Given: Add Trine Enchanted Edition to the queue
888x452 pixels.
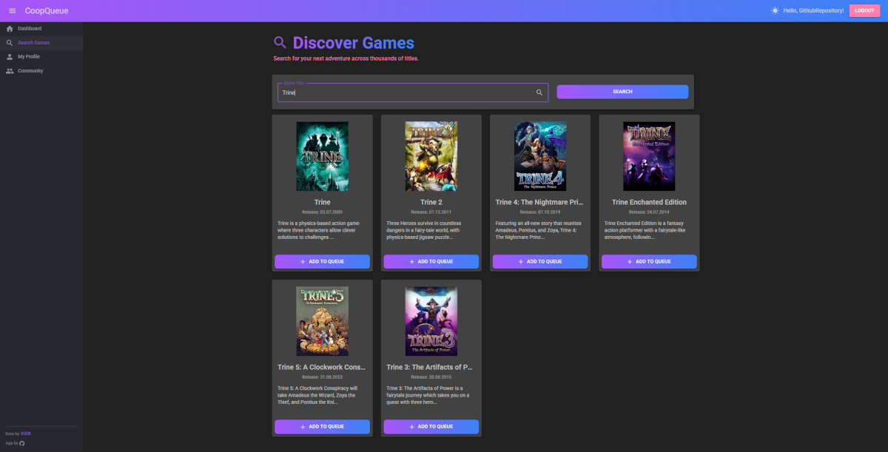Looking at the screenshot, I should (649, 262).
